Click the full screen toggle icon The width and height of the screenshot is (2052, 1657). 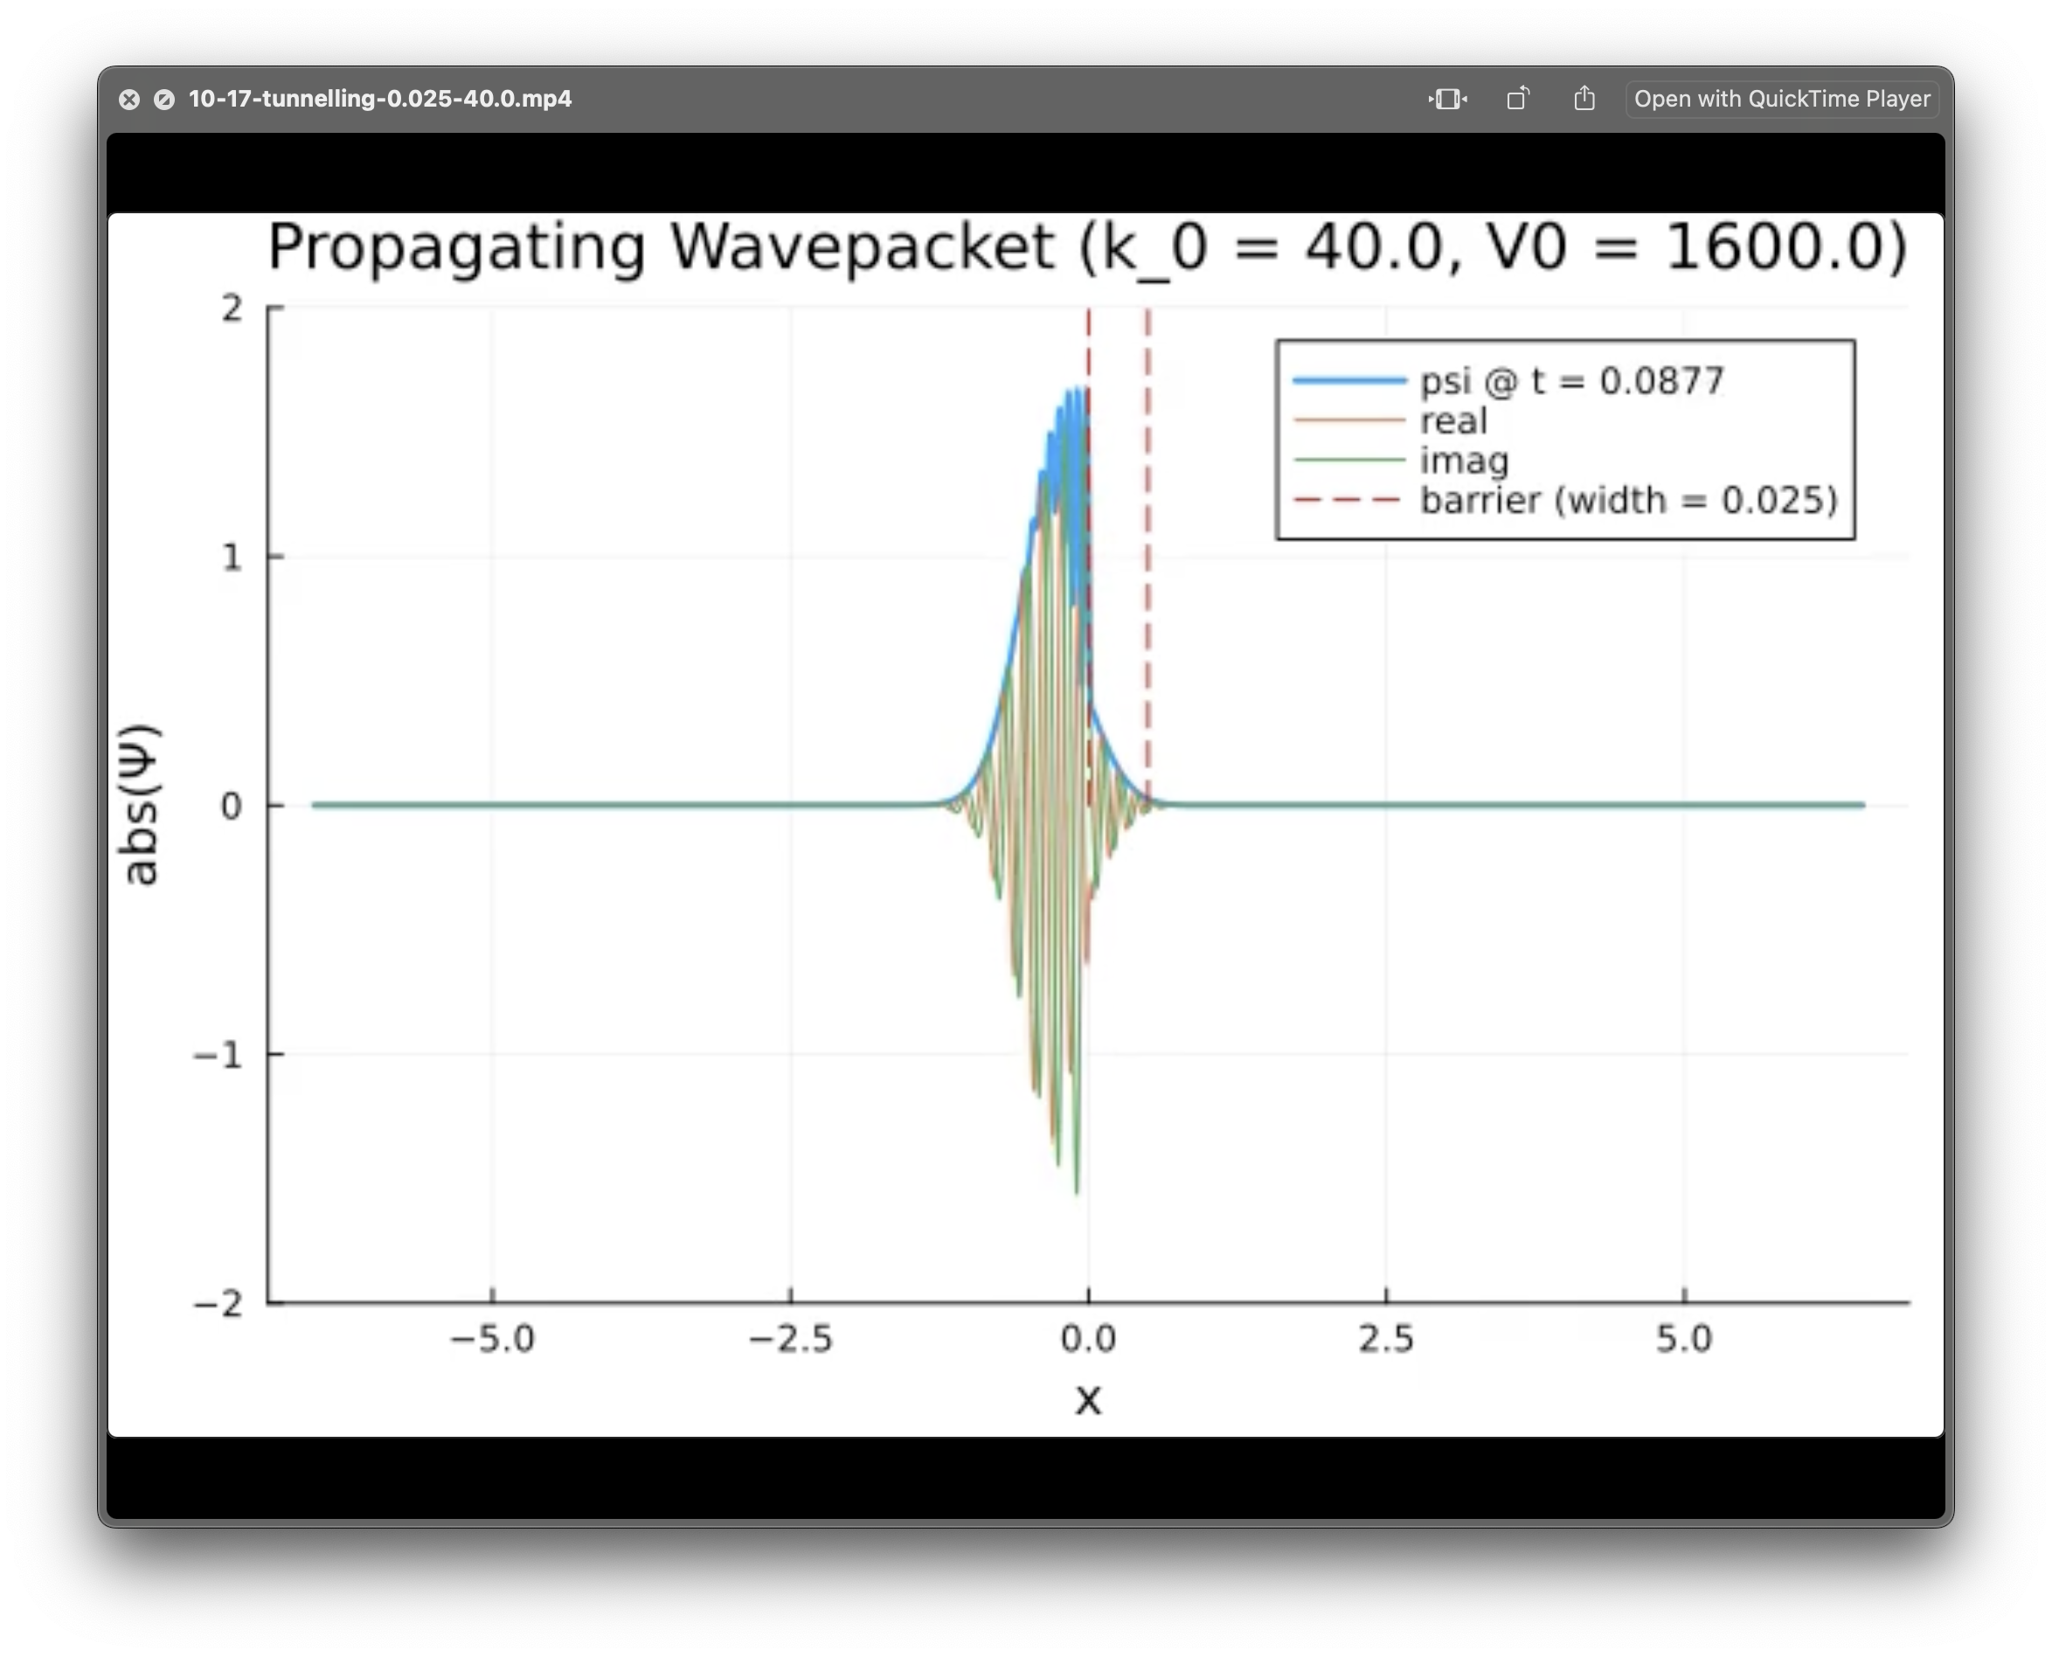164,100
